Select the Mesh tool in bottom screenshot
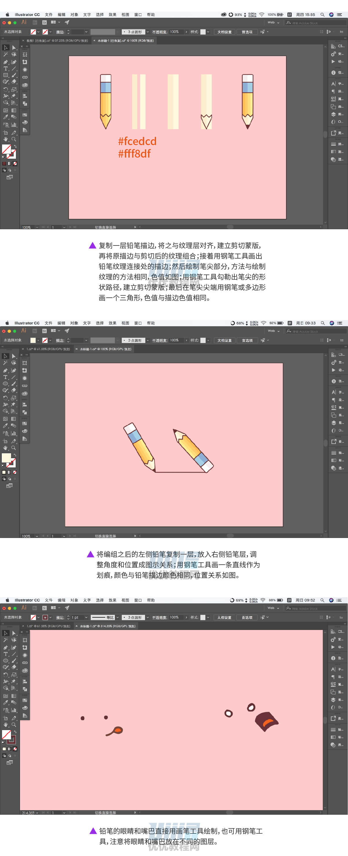 click(5, 696)
